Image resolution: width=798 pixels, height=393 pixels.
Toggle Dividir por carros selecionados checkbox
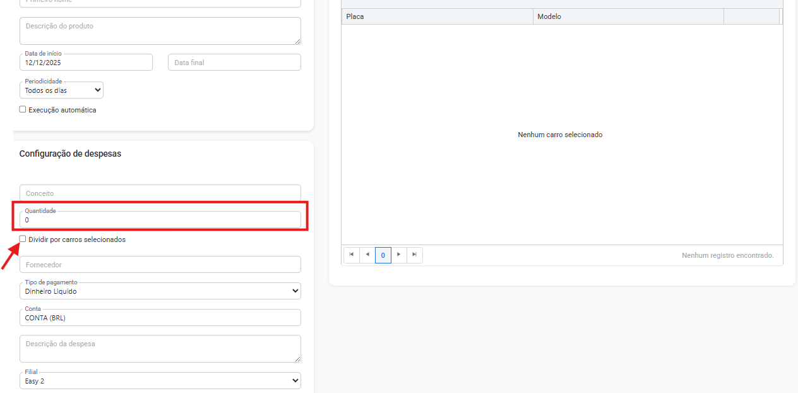[23, 239]
